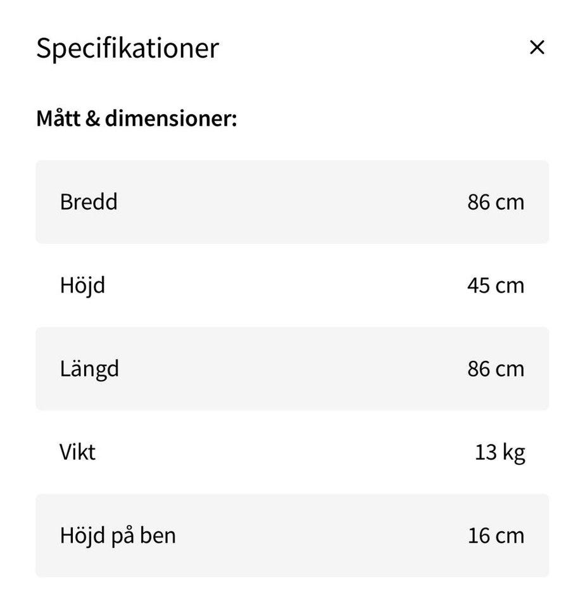Select the Vikt label text
Image resolution: width=585 pixels, height=608 pixels.
point(77,452)
